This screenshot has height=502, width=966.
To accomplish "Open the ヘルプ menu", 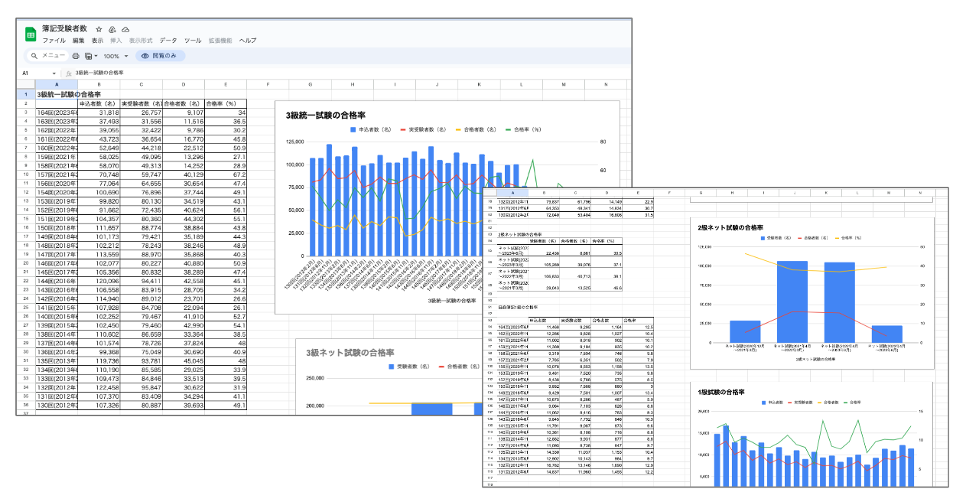I will (248, 40).
